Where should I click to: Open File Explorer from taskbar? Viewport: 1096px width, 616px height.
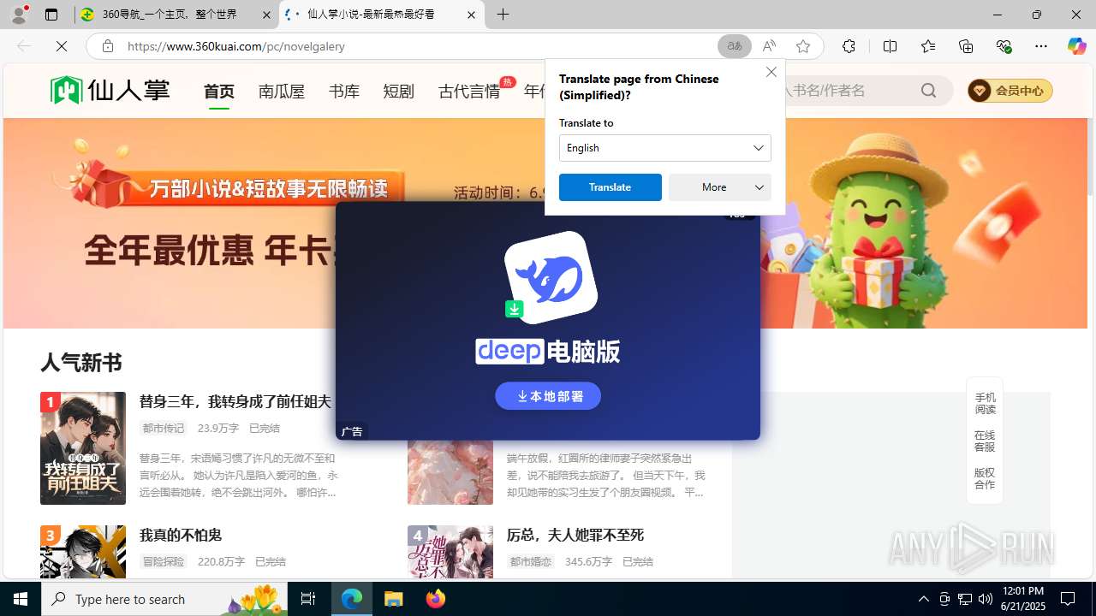coord(394,599)
